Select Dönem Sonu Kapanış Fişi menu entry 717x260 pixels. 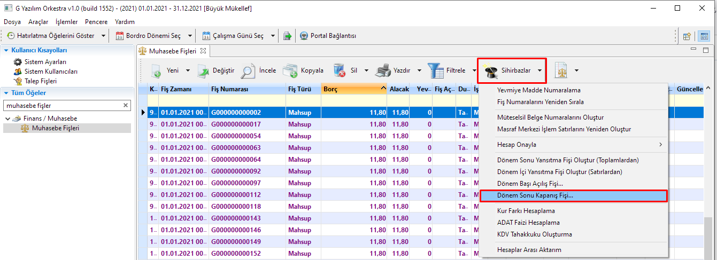(x=574, y=195)
